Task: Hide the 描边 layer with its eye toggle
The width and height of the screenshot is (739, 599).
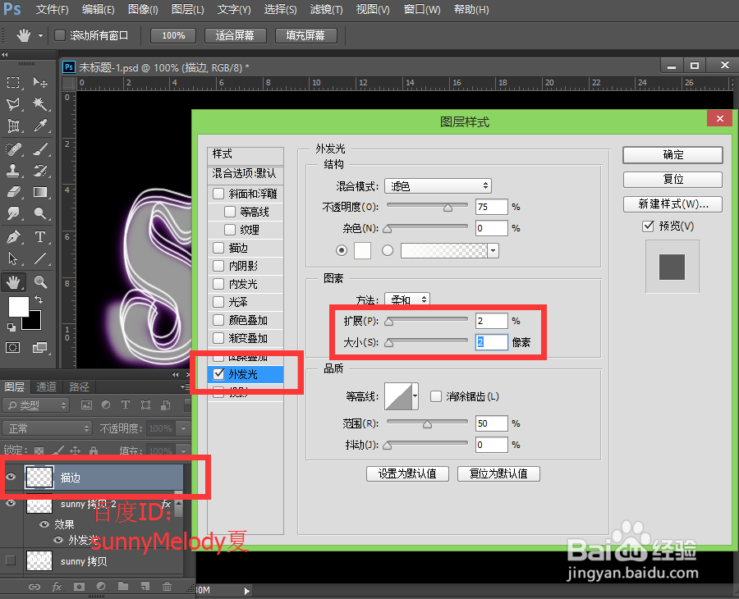Action: coord(10,476)
